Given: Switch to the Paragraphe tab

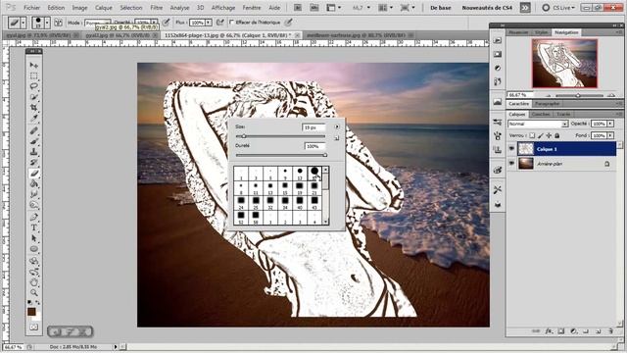Looking at the screenshot, I should [547, 104].
